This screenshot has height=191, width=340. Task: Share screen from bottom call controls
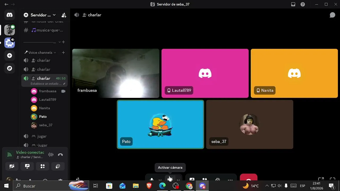tap(192, 179)
